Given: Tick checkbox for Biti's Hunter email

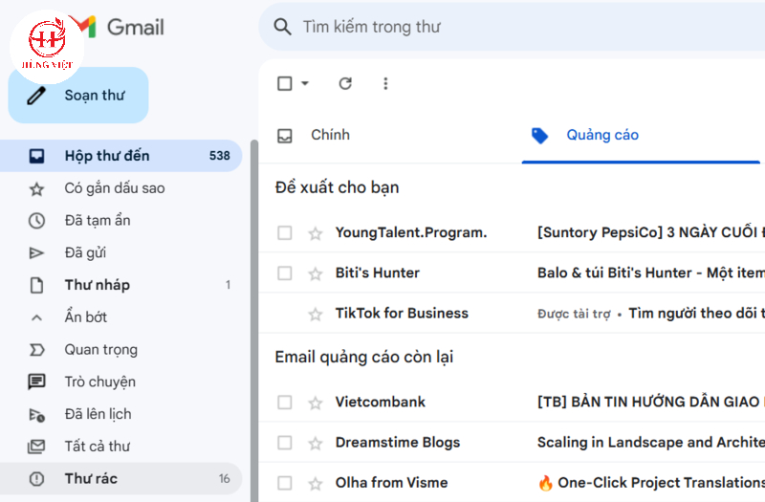Looking at the screenshot, I should point(284,273).
